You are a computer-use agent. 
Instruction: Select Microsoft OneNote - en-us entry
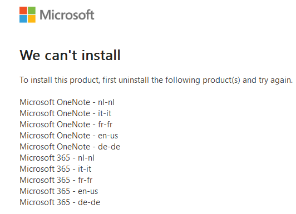click(x=69, y=136)
